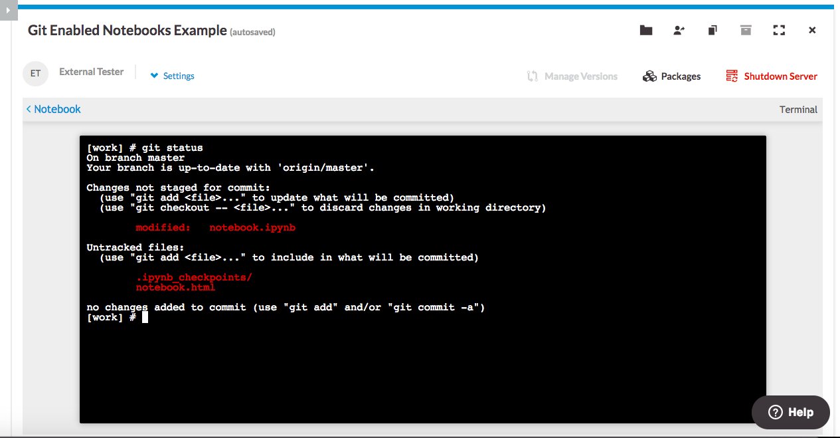This screenshot has width=840, height=438.
Task: Click the Shutdown Server text
Action: coord(780,76)
